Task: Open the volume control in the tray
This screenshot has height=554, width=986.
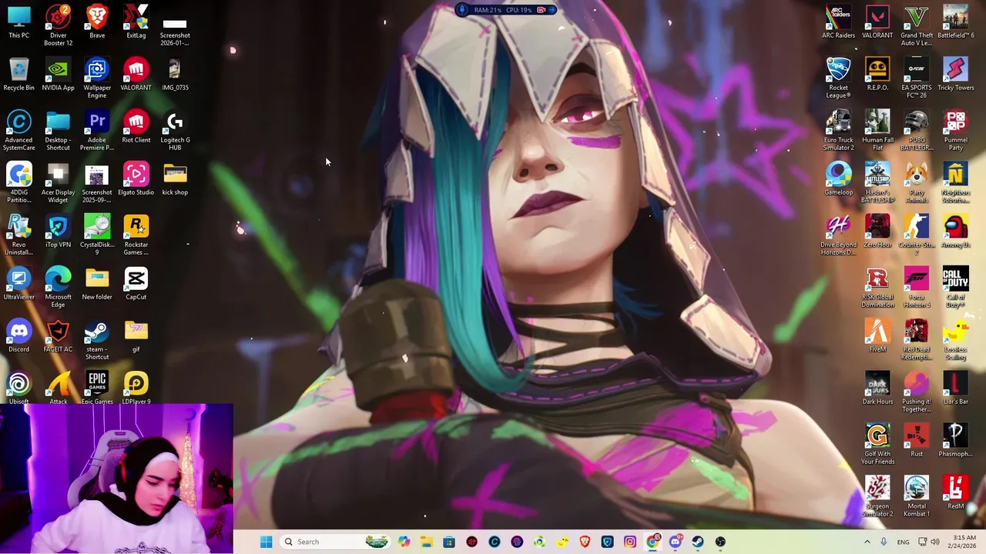Action: [934, 542]
